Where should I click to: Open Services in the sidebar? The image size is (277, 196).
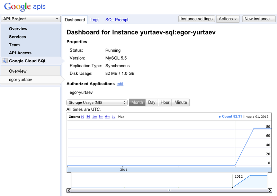pyautogui.click(x=18, y=37)
